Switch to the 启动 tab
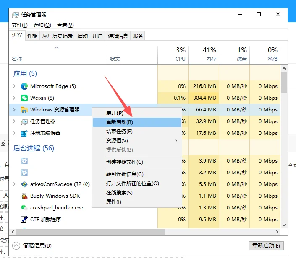 coord(83,36)
